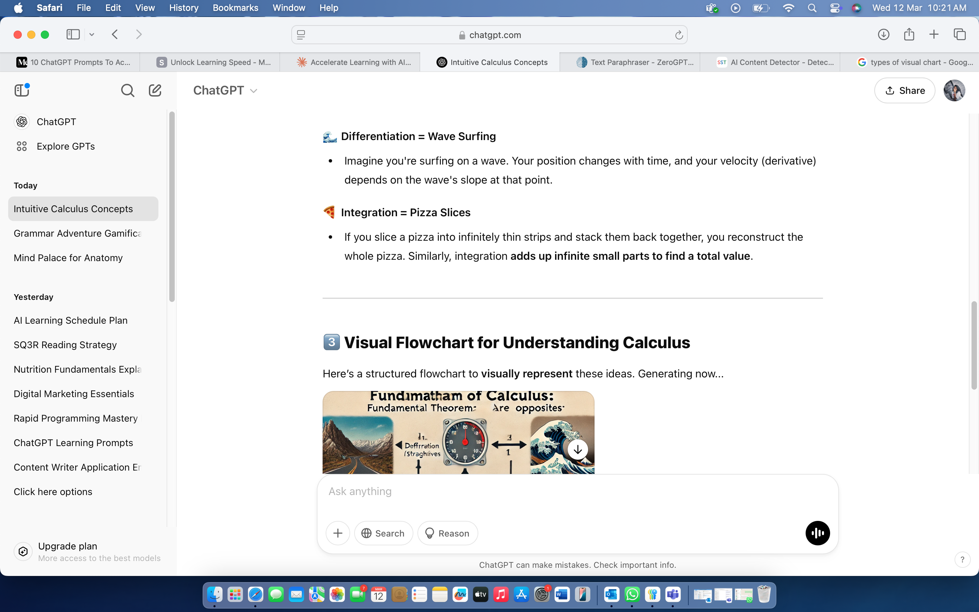The image size is (979, 612).
Task: Show Safari tab overview icon
Action: tap(960, 34)
